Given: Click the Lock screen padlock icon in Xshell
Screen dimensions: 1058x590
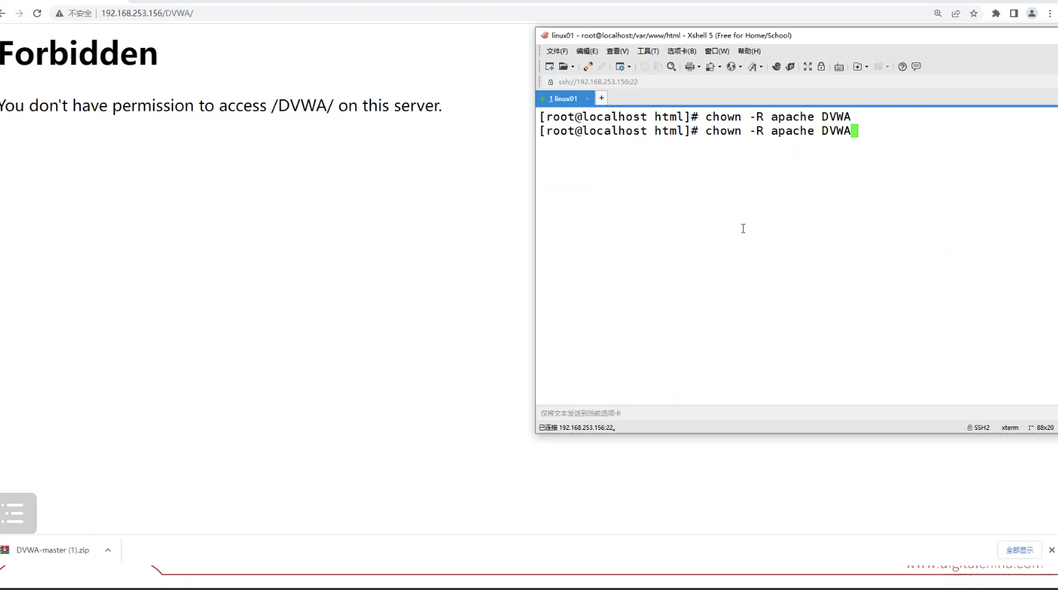Looking at the screenshot, I should [821, 66].
